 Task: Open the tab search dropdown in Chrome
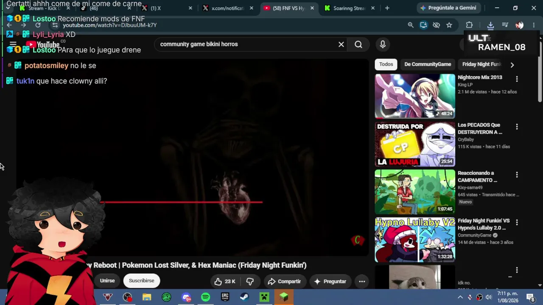tap(8, 8)
